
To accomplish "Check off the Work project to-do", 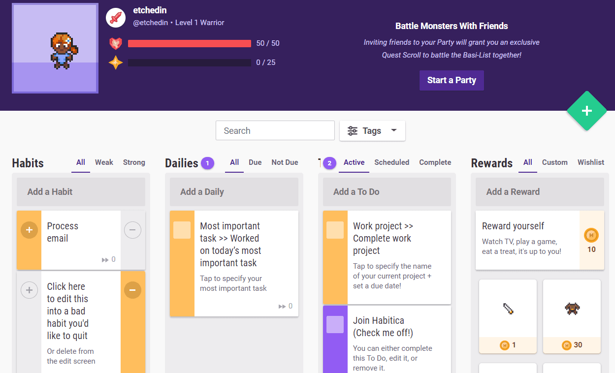I will [x=335, y=230].
